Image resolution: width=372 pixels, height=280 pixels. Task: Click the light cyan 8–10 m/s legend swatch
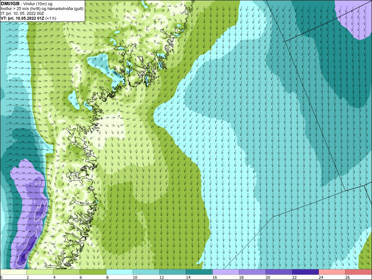119,272
